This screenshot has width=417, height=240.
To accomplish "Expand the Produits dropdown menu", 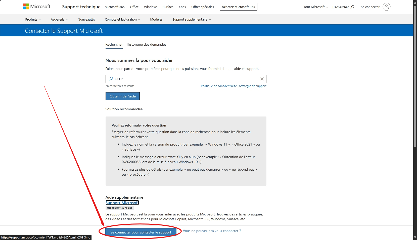I will [x=33, y=19].
